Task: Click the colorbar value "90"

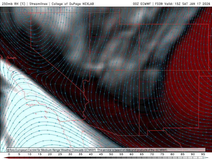Action: click(x=193, y=154)
